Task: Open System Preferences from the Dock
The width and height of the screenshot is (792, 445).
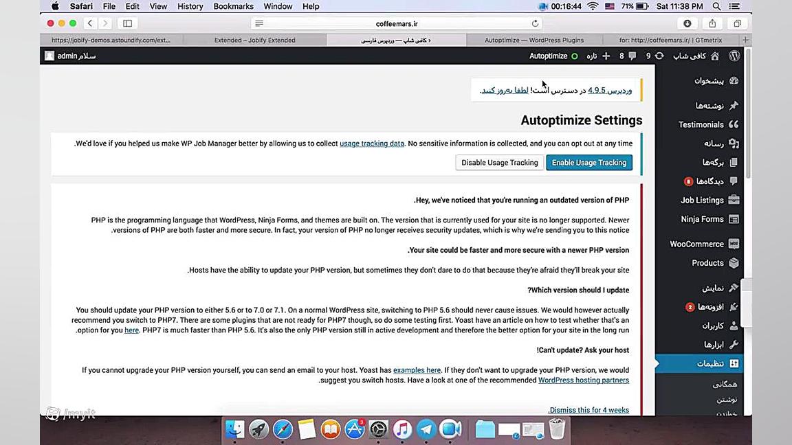Action: 378,429
